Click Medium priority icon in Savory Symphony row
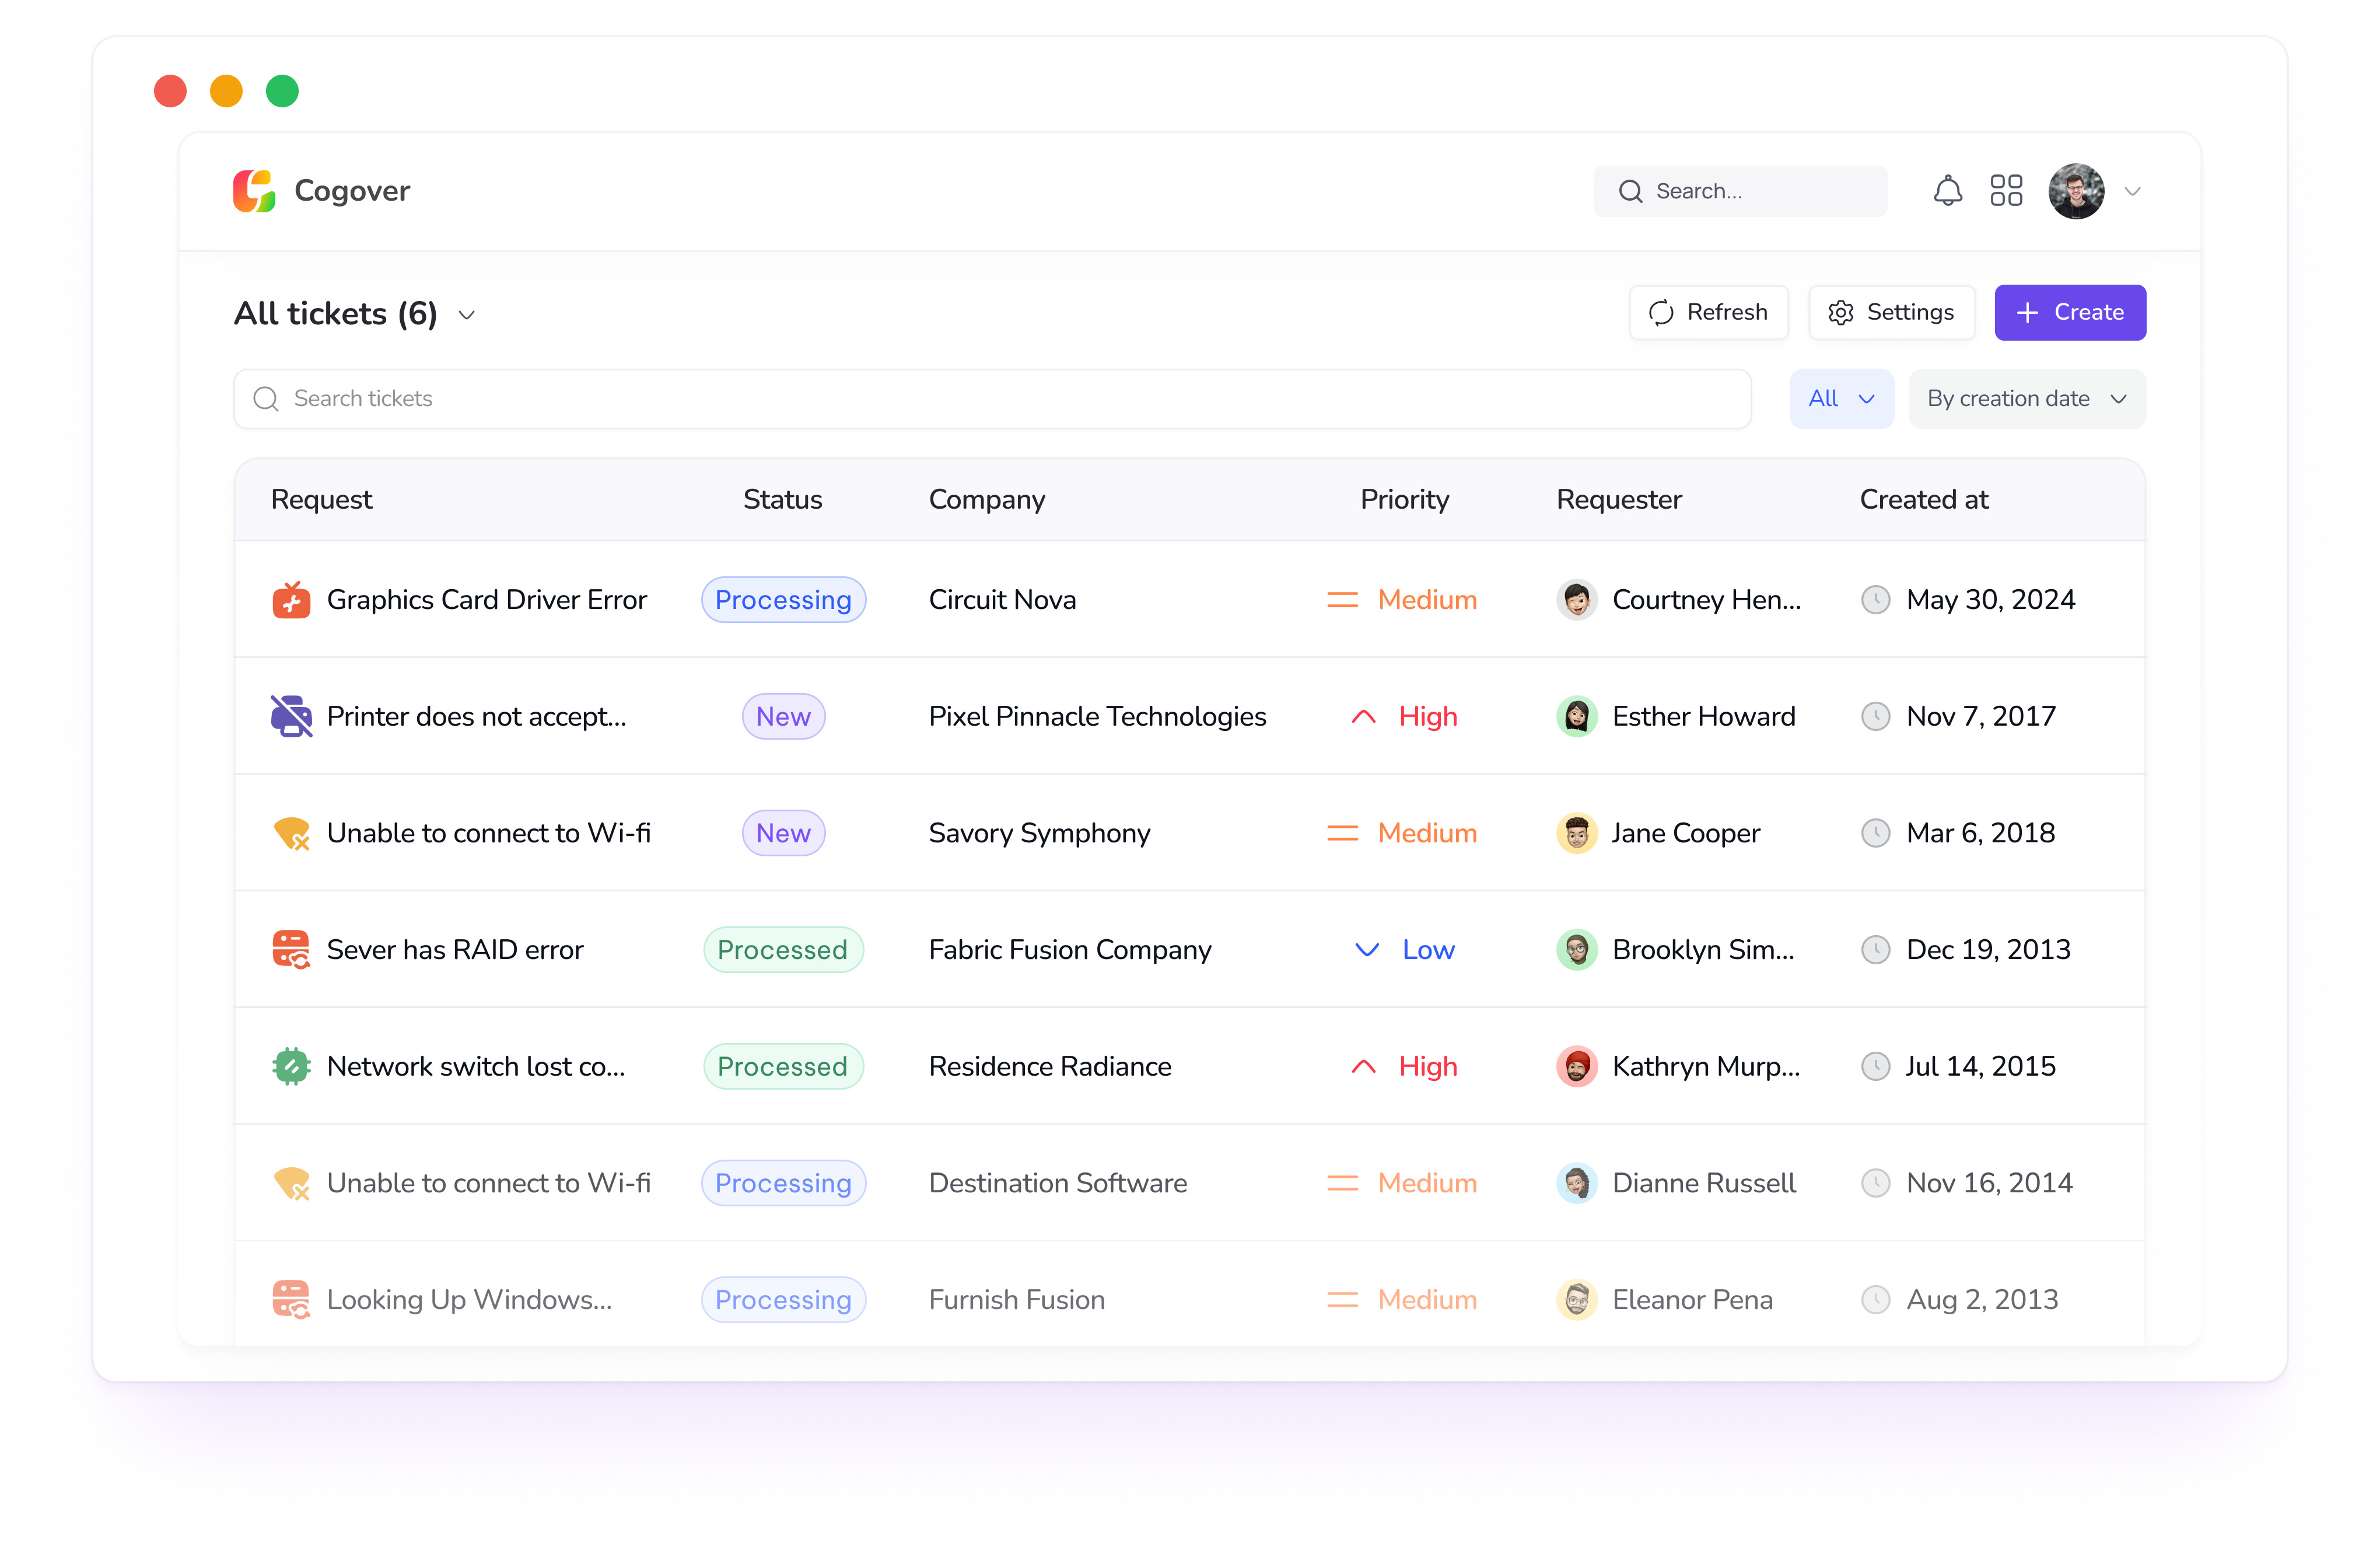The height and width of the screenshot is (1568, 2380). pos(1342,833)
